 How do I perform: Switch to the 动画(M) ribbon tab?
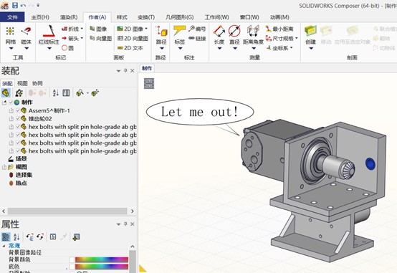point(279,17)
